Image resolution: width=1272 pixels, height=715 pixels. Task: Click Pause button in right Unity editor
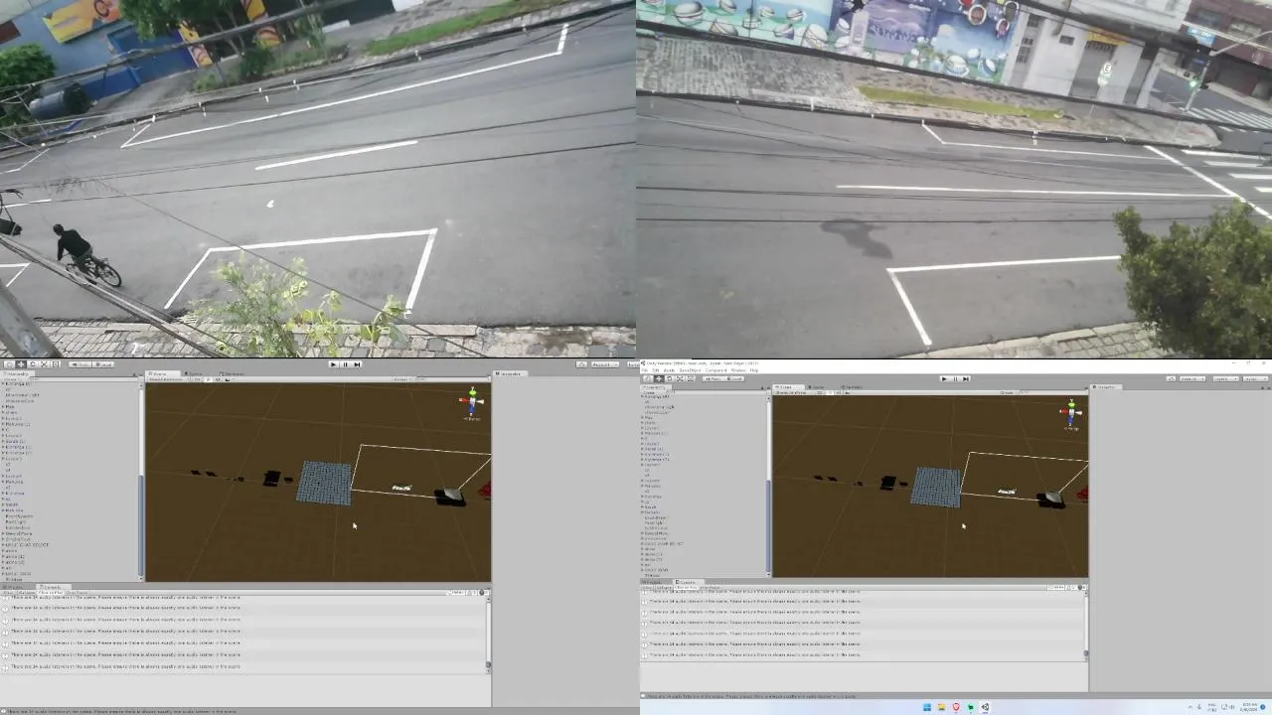pyautogui.click(x=955, y=378)
